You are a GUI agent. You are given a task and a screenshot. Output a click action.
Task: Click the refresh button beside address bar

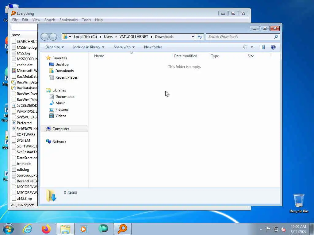click(x=200, y=37)
